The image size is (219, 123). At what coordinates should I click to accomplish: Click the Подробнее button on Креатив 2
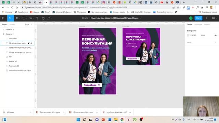133,59
